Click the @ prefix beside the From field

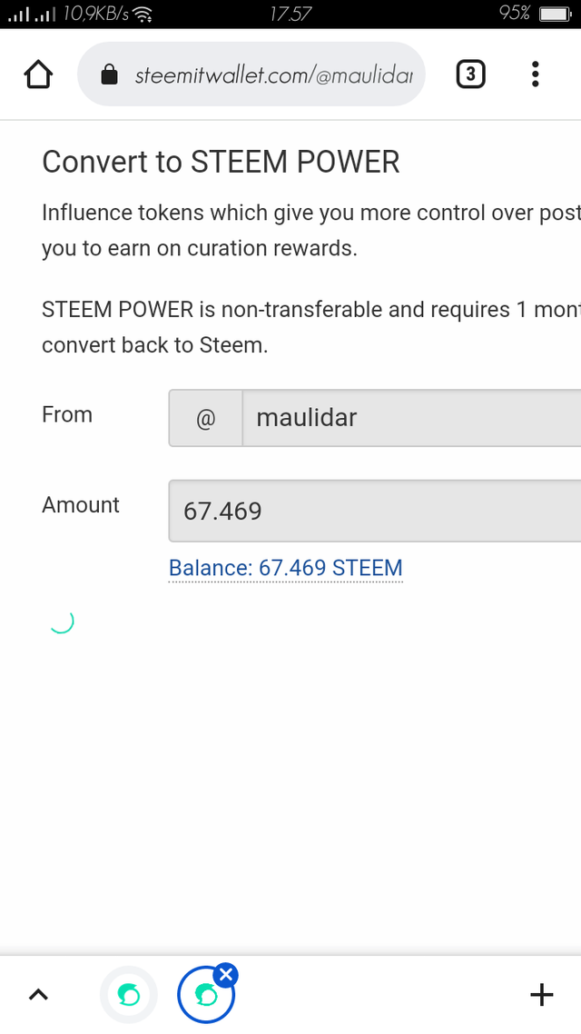click(206, 418)
